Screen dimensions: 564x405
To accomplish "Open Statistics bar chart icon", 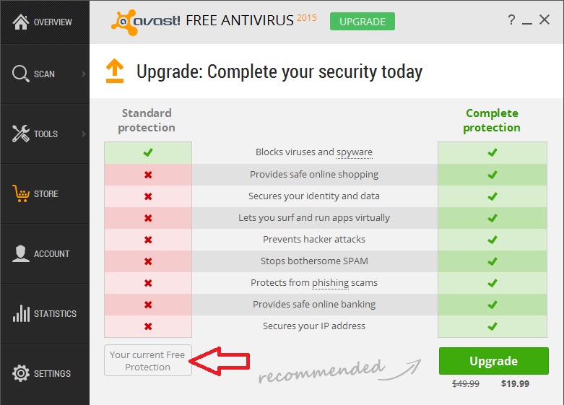I will (21, 313).
